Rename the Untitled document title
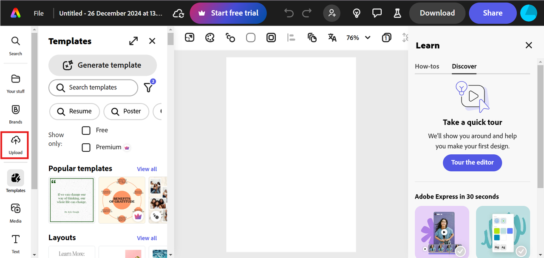 110,13
